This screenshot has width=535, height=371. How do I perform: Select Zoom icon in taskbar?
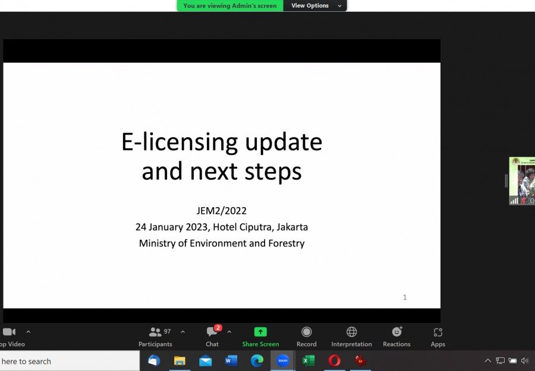[282, 360]
